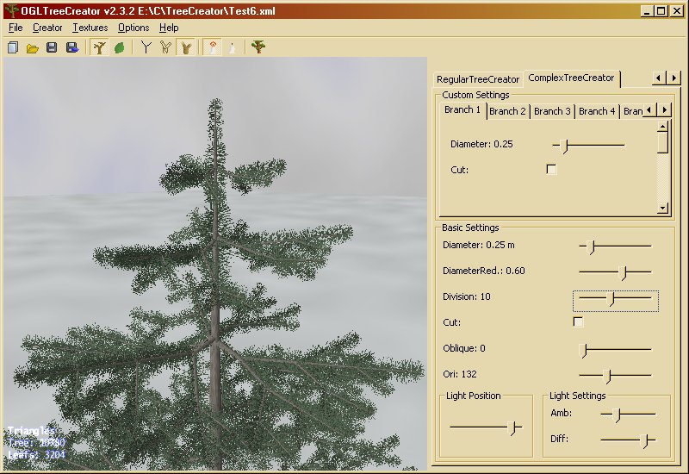Click the full green tree icon
689x474 pixels.
258,47
